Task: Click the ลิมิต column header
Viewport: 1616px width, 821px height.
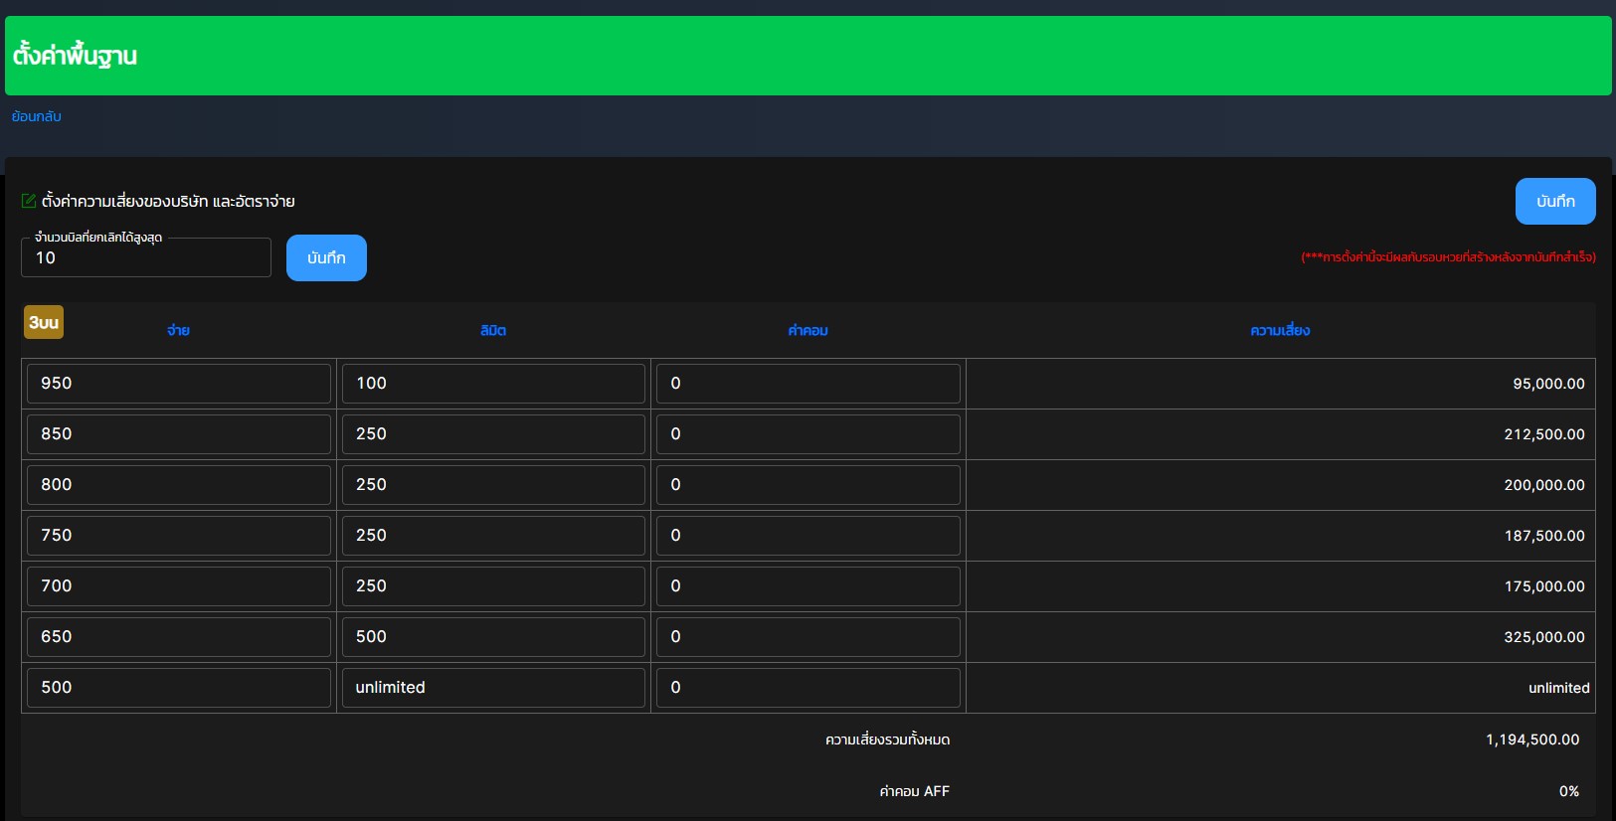Action: pos(493,330)
